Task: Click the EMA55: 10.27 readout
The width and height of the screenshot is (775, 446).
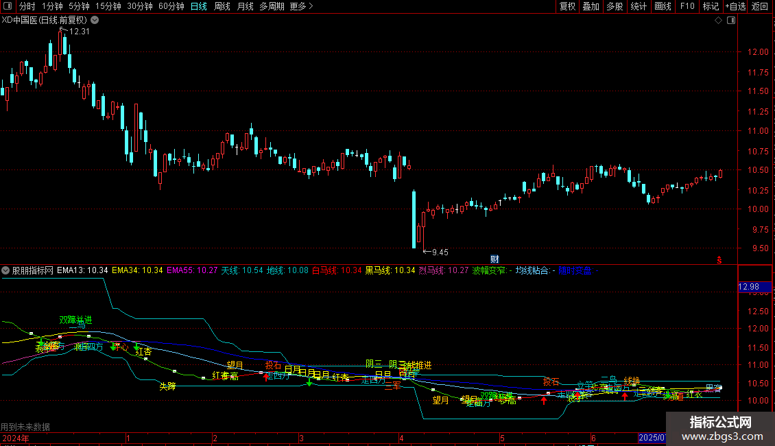Action: coord(192,270)
